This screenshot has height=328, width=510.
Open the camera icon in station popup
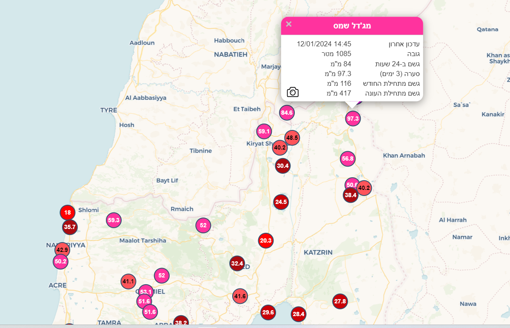coord(293,92)
